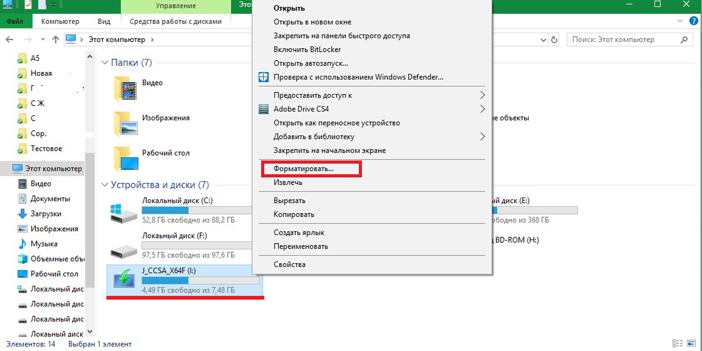The image size is (702, 351).
Task: Choose Включить BitLocker
Action: coord(307,50)
